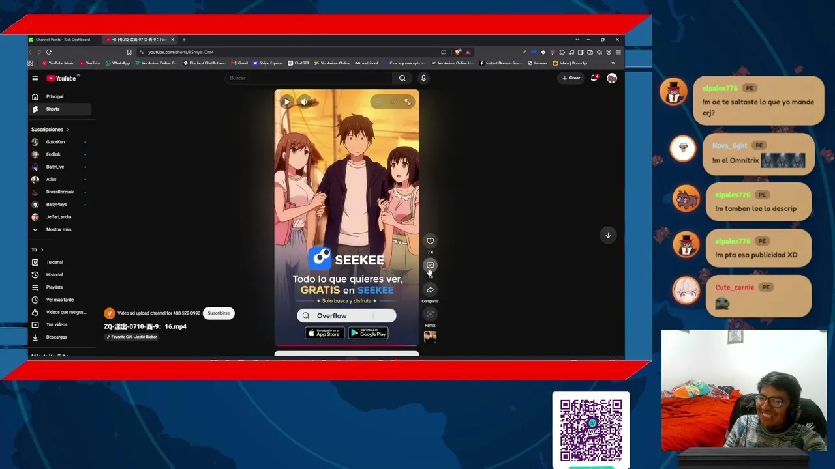The image size is (835, 469).
Task: Open Ver más tarde in the sidebar
Action: tap(59, 300)
